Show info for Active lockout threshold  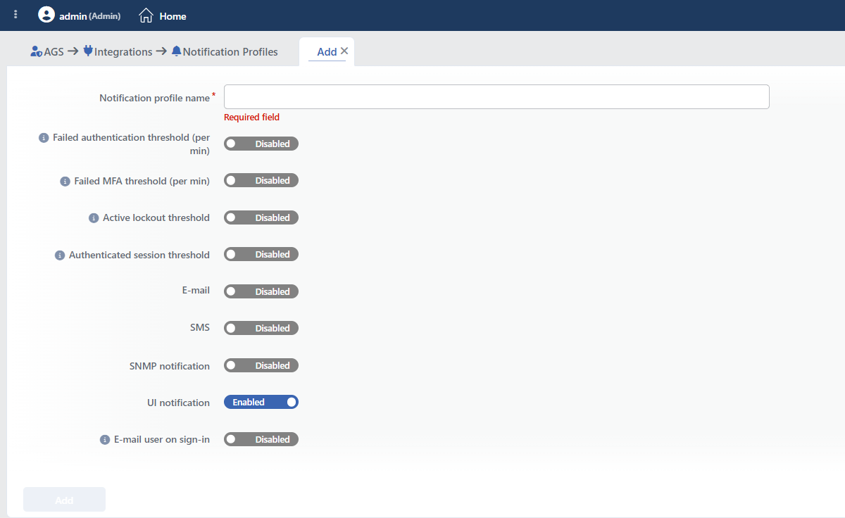tap(93, 218)
